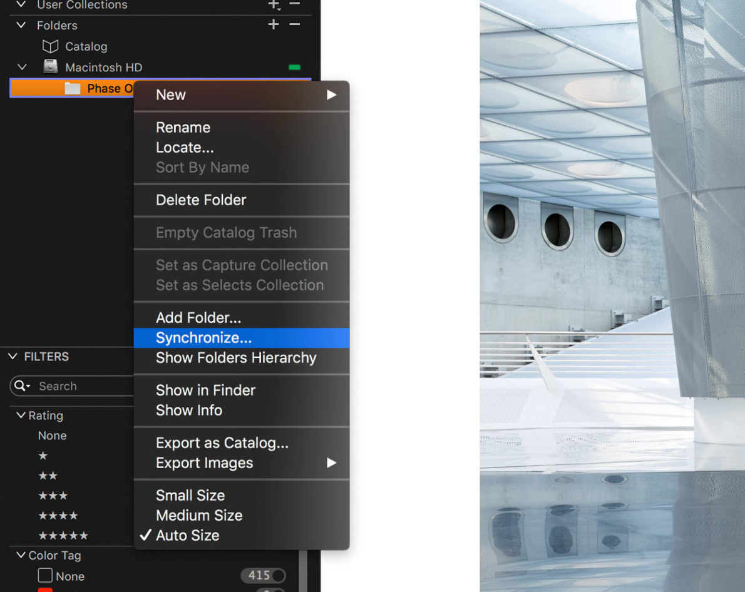Select the Macintosh HD drive icon
Screen dimensions: 745x592
(x=50, y=66)
